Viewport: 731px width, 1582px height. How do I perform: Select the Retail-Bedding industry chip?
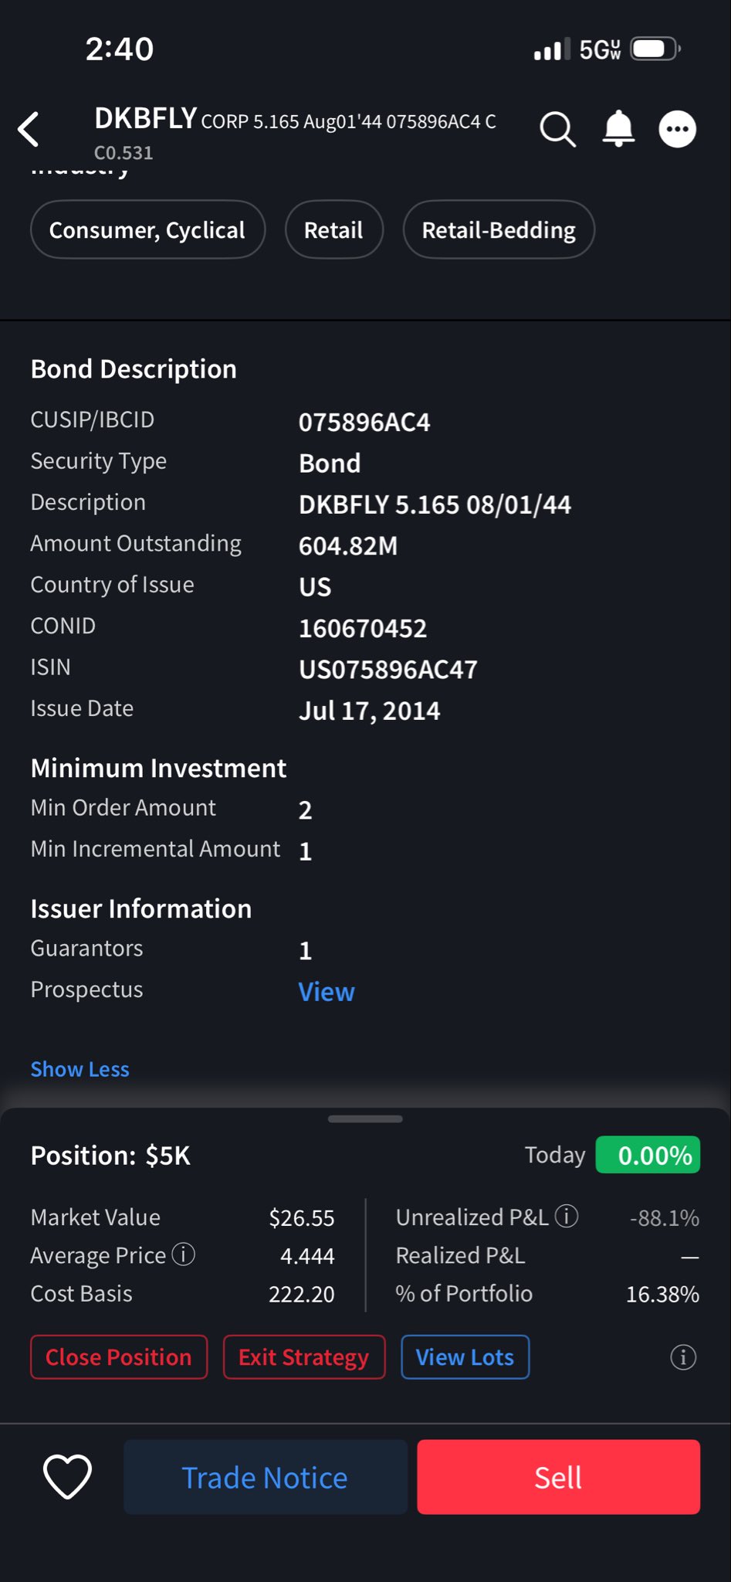tap(499, 229)
